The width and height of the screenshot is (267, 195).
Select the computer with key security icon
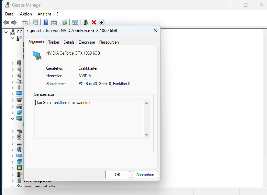(x=19, y=174)
